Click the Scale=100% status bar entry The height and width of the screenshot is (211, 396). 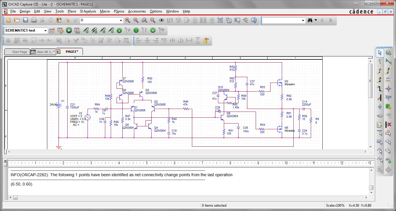click(x=335, y=205)
